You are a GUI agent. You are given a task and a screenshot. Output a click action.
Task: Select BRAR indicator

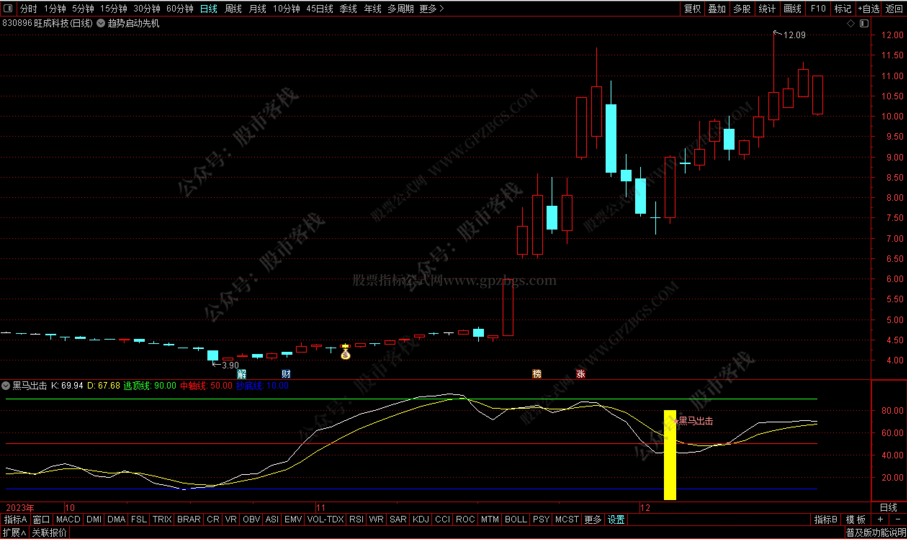pos(189,519)
